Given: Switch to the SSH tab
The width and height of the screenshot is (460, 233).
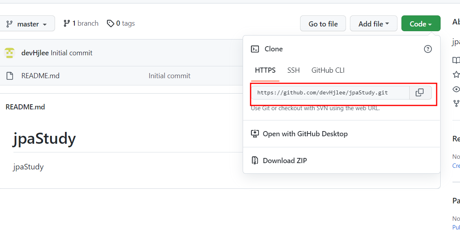Looking at the screenshot, I should pos(293,70).
